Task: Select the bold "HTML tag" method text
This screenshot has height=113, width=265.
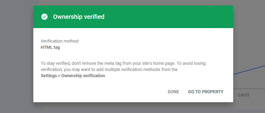Action: [x=50, y=47]
